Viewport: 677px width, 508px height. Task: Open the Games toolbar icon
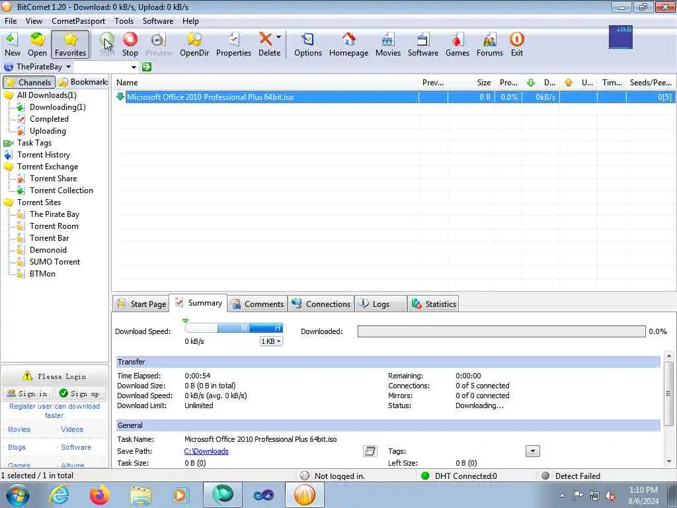tap(458, 44)
